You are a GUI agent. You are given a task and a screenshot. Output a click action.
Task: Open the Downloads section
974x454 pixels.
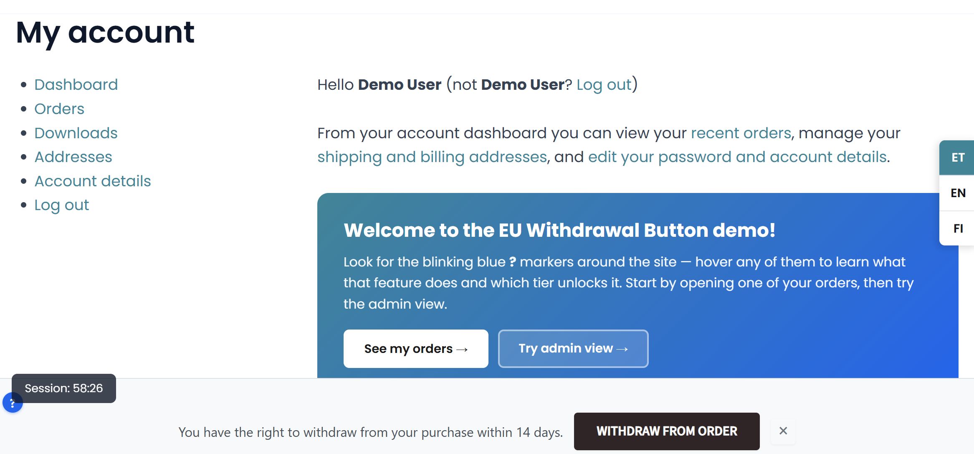76,133
